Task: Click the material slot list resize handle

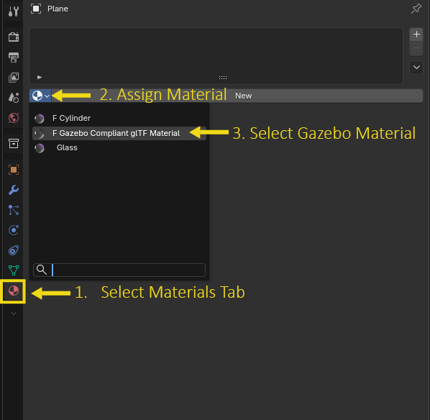Action: (223, 78)
